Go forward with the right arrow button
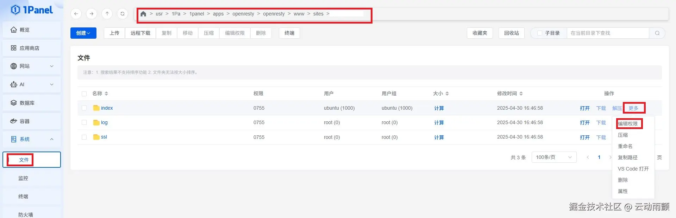676x218 pixels. pos(92,14)
